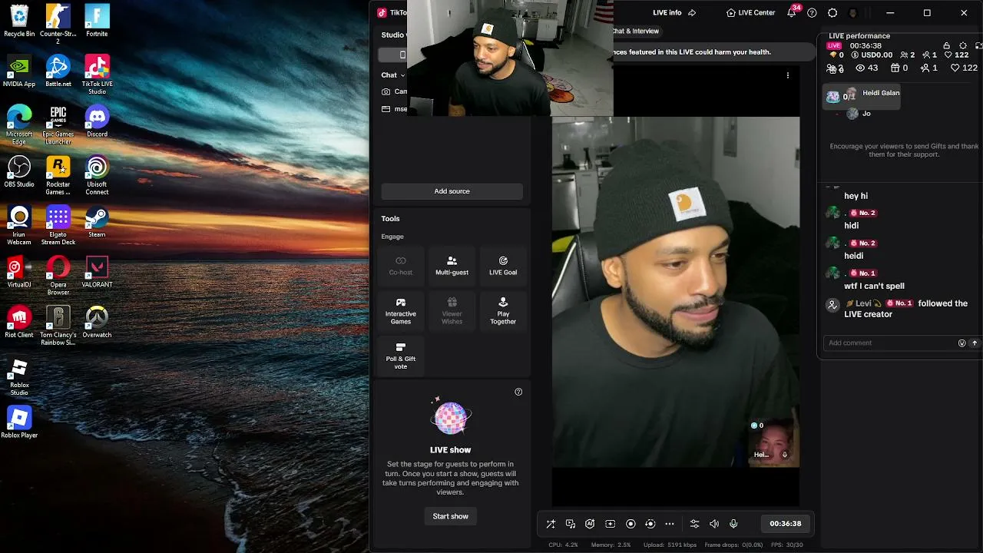Screen dimensions: 983x553
Task: Click Levi's followed the LIVE creator message
Action: pyautogui.click(x=895, y=309)
